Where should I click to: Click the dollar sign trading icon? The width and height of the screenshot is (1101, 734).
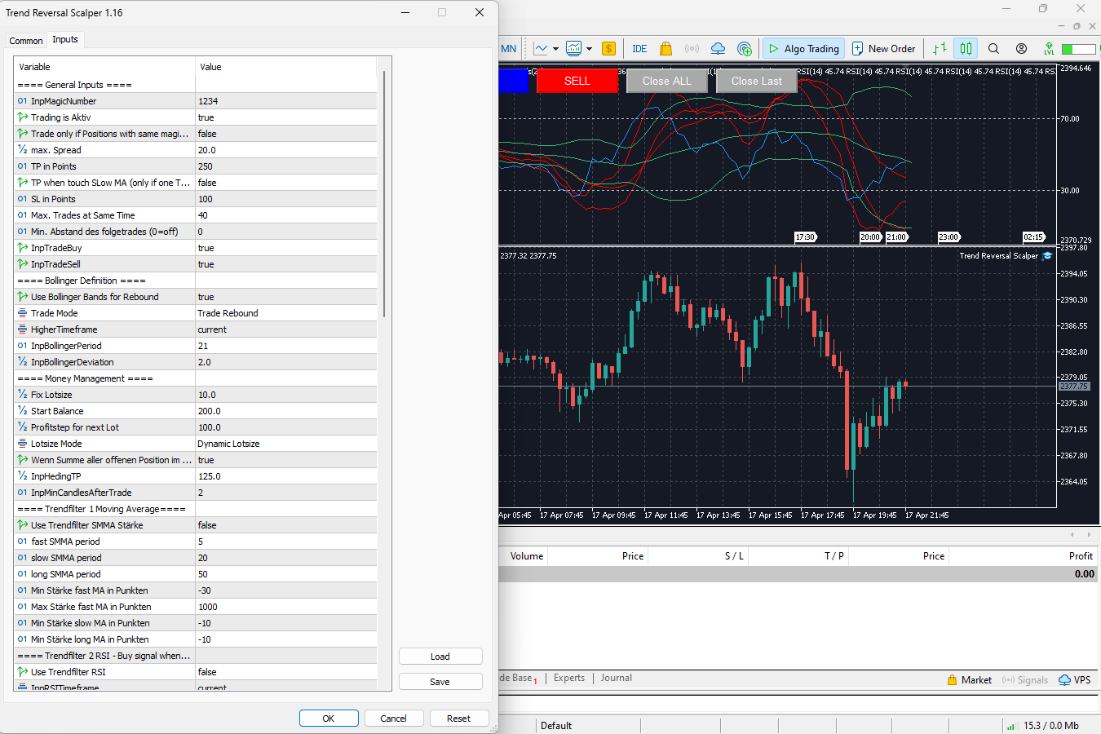pos(608,49)
